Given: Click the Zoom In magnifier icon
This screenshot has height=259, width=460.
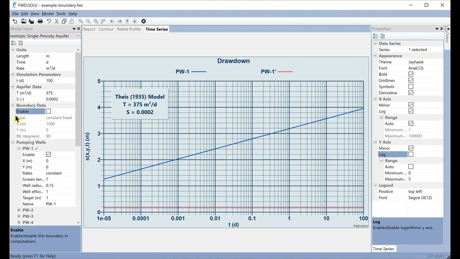Looking at the screenshot, I should pyautogui.click(x=80, y=21).
